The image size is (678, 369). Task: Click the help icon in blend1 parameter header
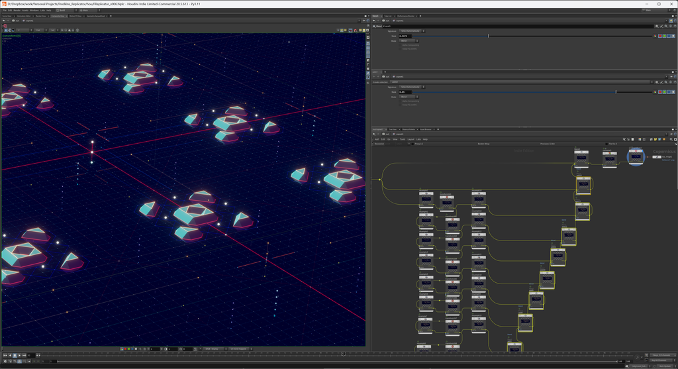(x=675, y=26)
